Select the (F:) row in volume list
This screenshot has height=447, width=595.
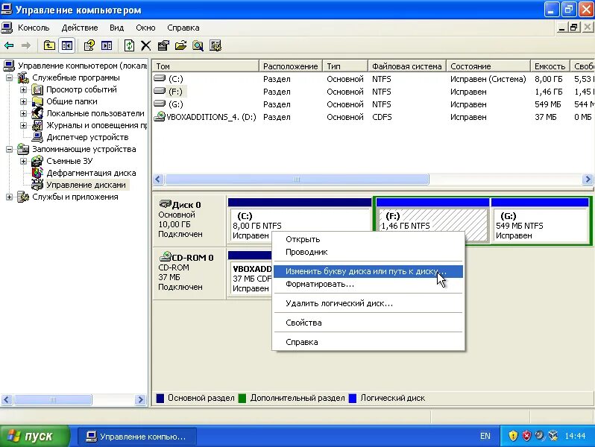[373, 92]
